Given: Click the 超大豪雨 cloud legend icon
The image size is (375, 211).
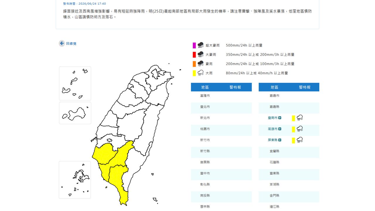Looking at the screenshot, I should click(200, 45).
